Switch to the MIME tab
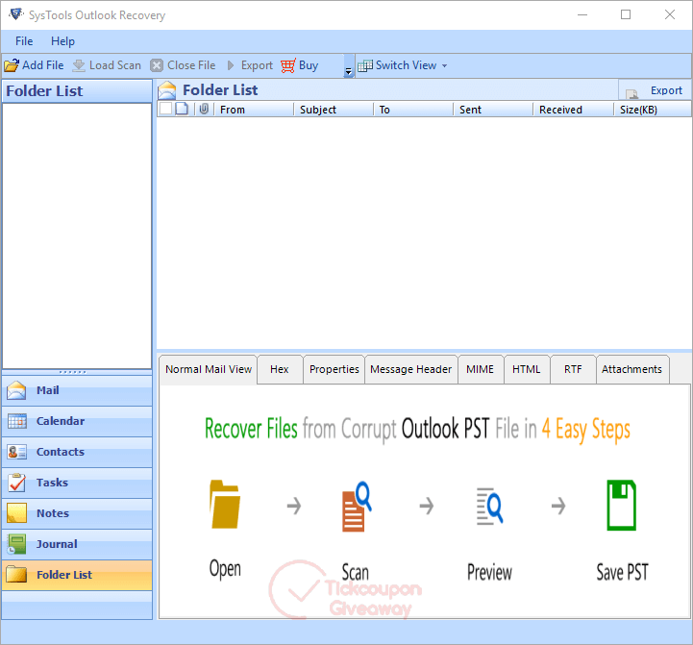 pos(480,369)
